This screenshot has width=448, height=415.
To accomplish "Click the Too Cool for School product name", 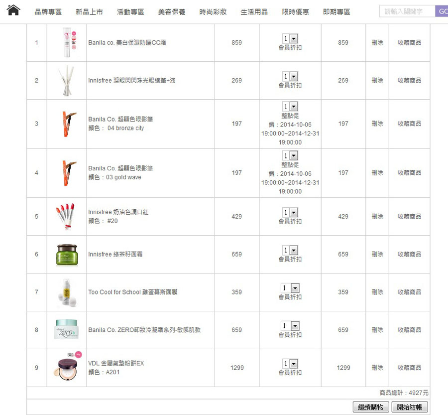I will point(132,292).
